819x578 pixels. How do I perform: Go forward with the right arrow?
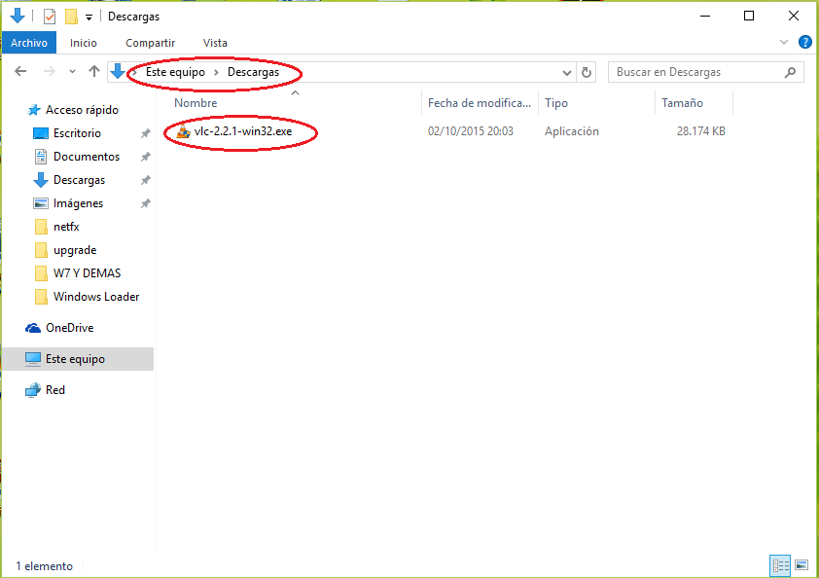click(49, 72)
